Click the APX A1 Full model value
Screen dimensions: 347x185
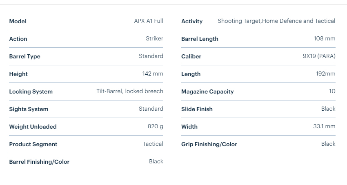pos(148,21)
